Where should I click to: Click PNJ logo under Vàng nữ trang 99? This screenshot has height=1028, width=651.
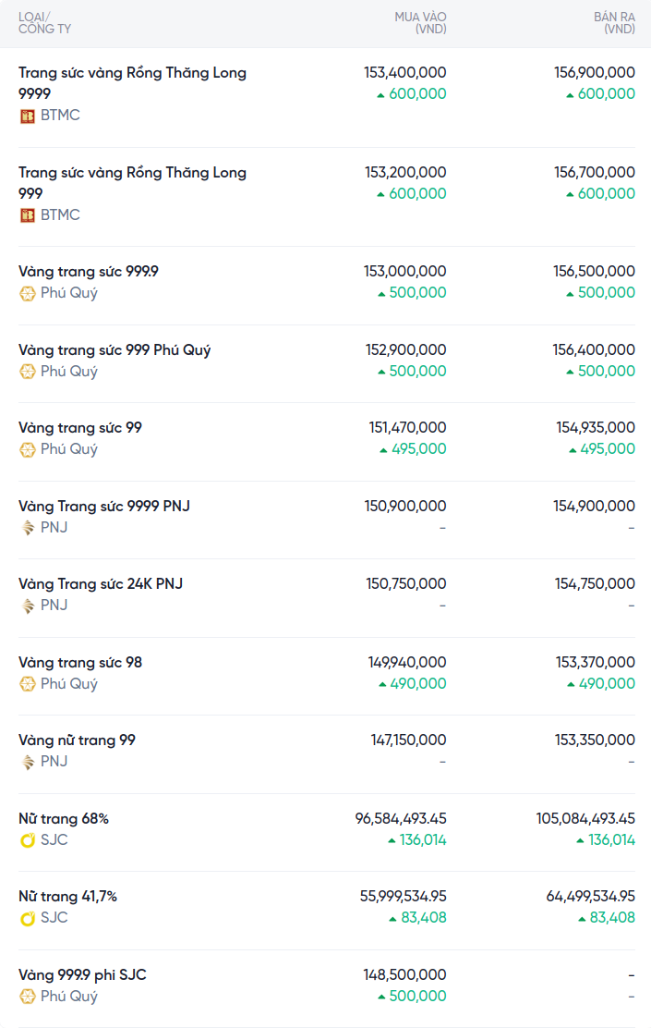click(x=28, y=762)
